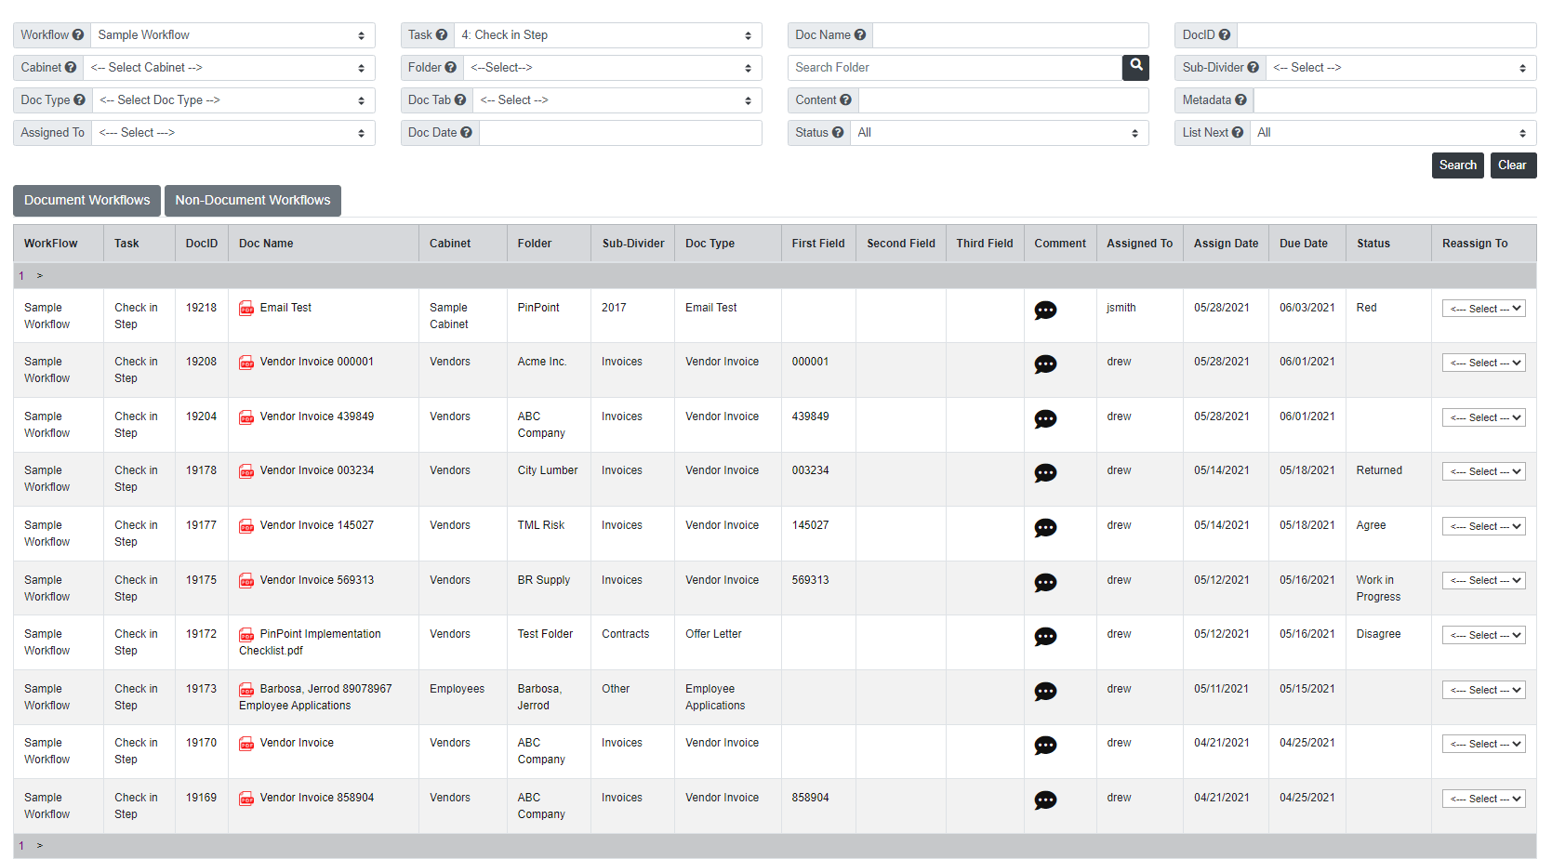The height and width of the screenshot is (859, 1552).
Task: Click the Search button
Action: (x=1457, y=165)
